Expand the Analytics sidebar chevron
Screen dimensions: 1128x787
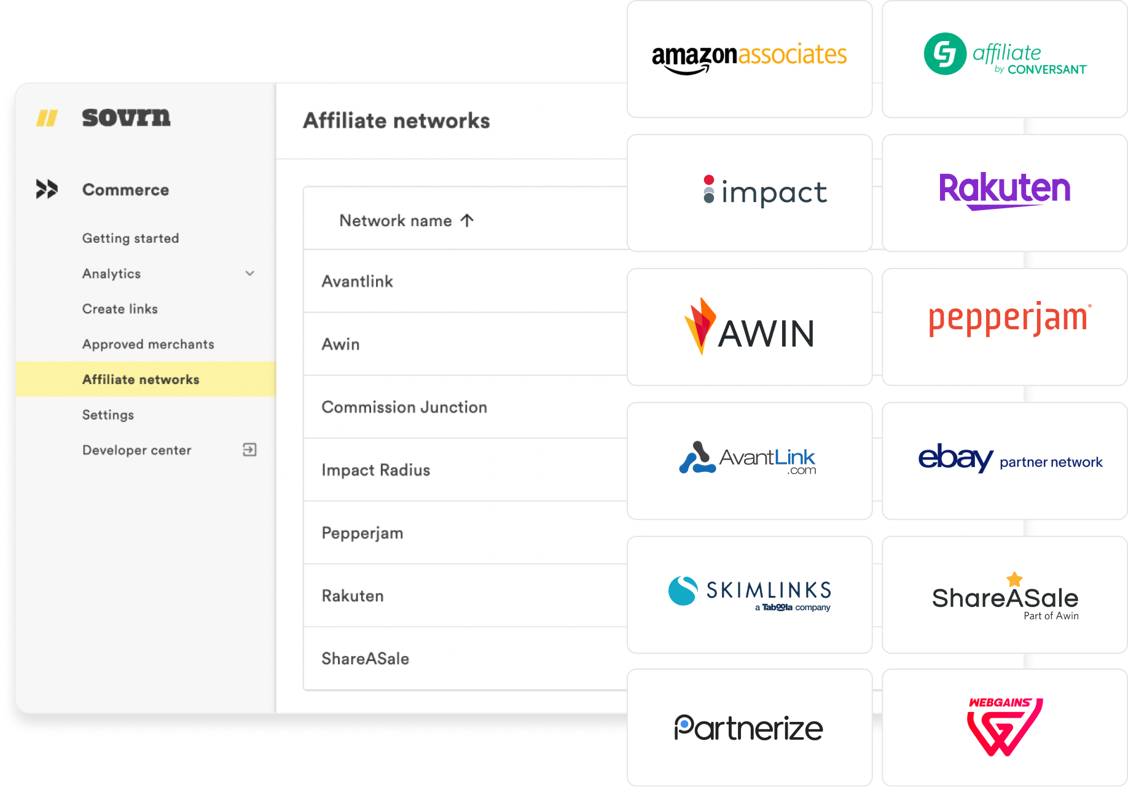(249, 273)
